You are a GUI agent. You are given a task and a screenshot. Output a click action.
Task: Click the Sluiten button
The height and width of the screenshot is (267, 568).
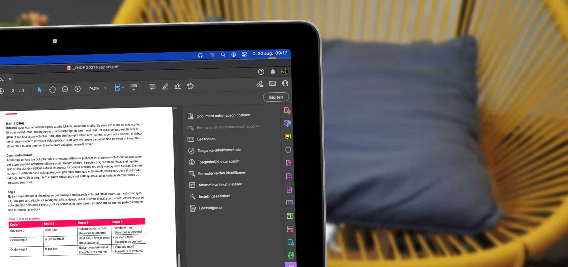tap(276, 97)
